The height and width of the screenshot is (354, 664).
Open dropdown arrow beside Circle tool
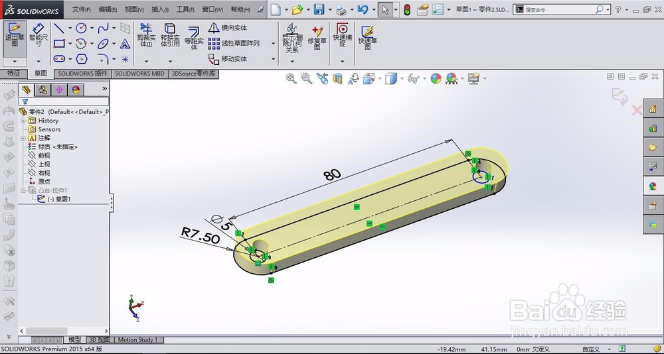click(x=92, y=29)
